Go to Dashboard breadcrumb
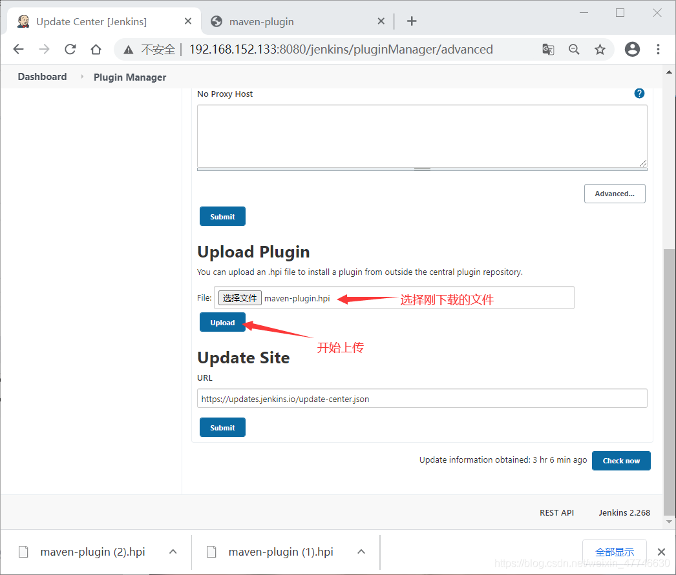 (x=42, y=77)
